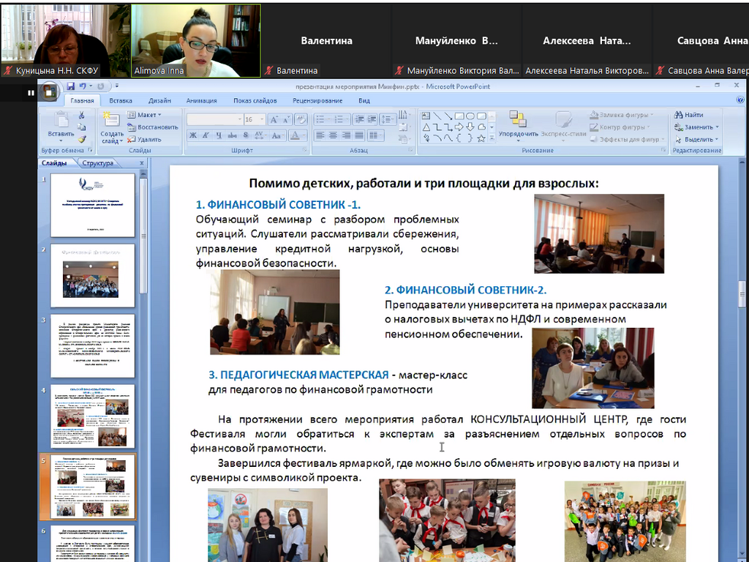Decrease font size with the small A icon
The width and height of the screenshot is (749, 562).
(x=286, y=119)
